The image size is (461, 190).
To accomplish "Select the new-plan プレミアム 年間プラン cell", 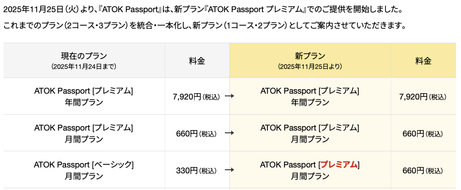I will coord(310,96).
